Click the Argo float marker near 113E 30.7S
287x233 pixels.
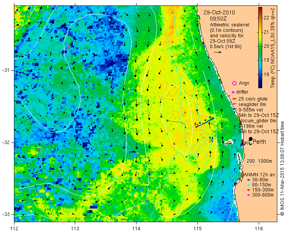point(69,48)
